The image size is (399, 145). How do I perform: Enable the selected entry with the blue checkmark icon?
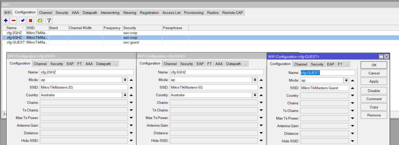click(x=23, y=21)
